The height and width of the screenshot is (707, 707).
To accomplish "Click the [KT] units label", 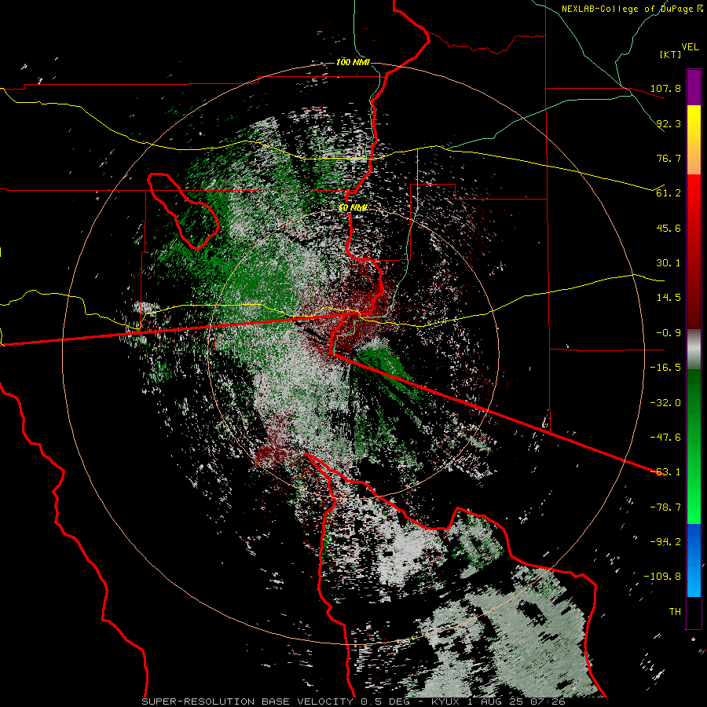I will coord(671,54).
